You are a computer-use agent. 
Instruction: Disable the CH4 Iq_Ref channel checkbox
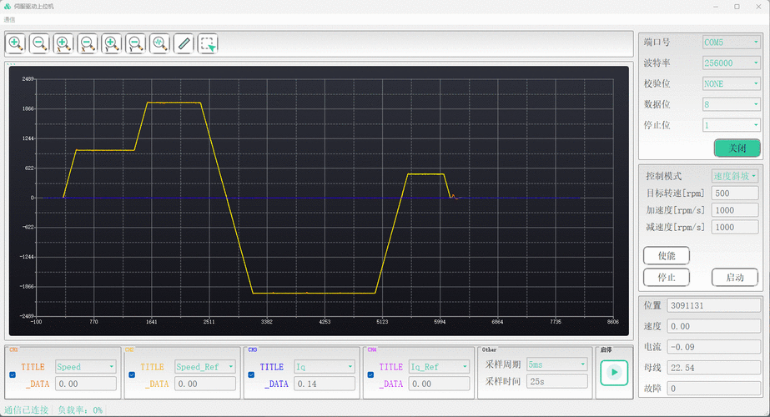[371, 375]
